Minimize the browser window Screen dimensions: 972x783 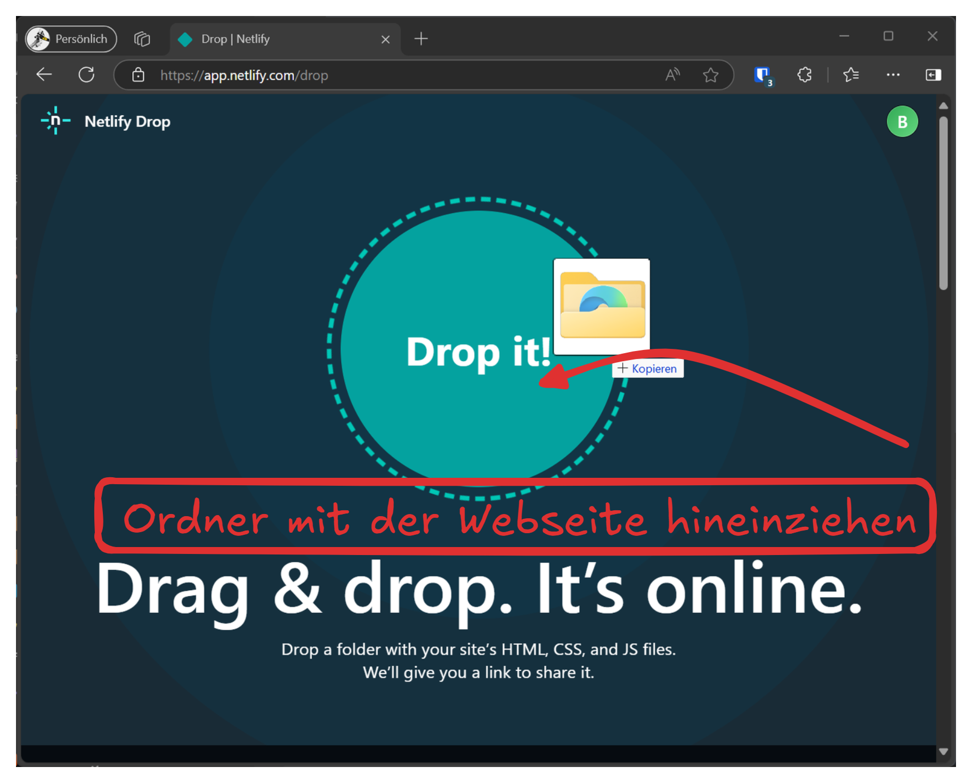pos(844,36)
